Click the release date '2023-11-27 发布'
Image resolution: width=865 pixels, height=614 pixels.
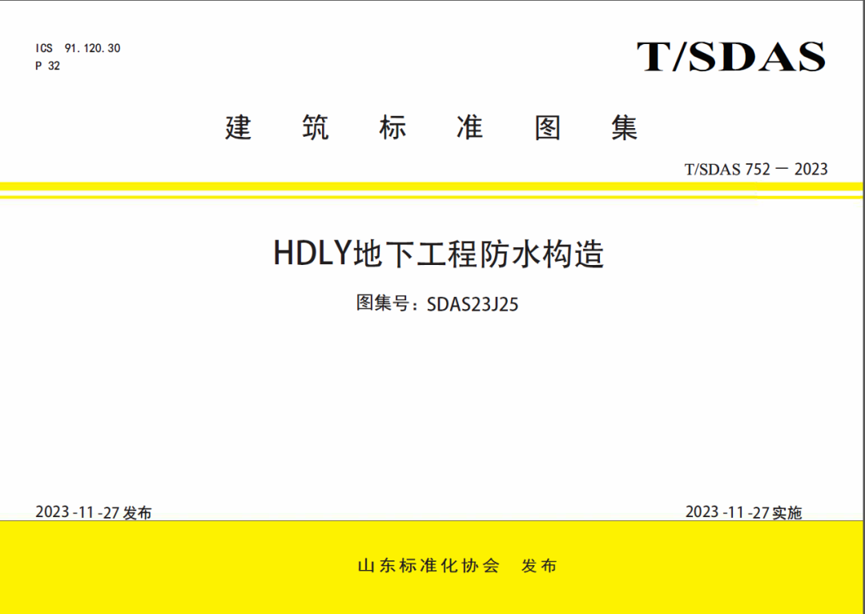click(93, 512)
